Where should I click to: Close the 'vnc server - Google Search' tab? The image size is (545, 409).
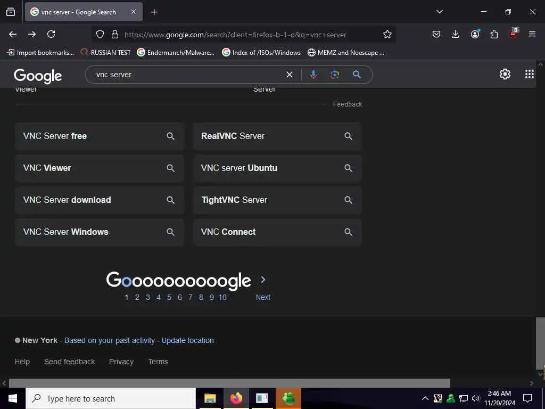click(x=134, y=12)
